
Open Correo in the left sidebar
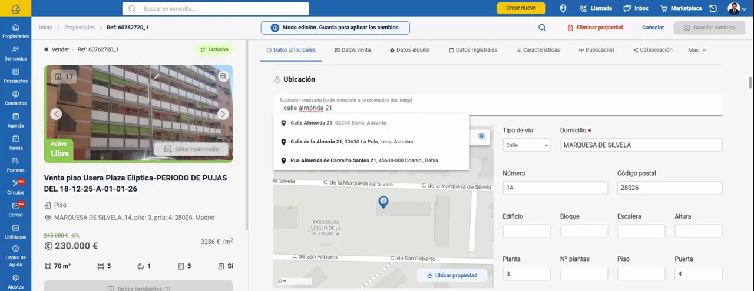(x=15, y=210)
